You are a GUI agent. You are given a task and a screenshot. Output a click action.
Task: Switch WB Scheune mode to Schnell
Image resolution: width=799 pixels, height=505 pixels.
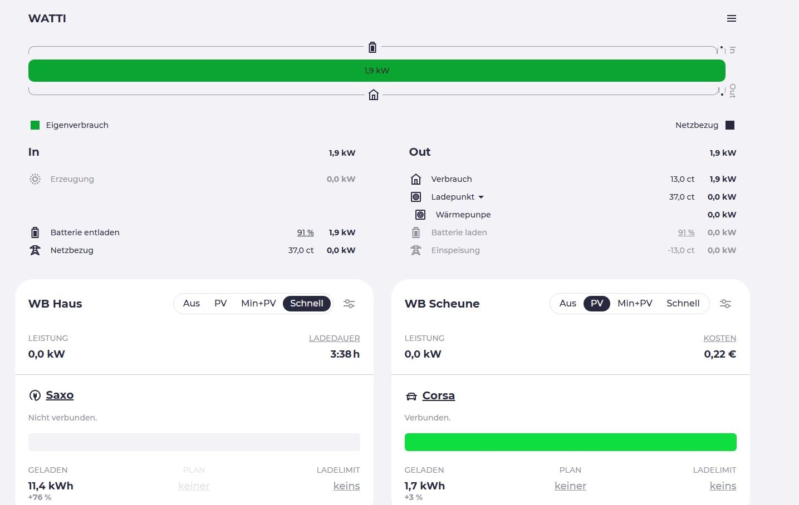(683, 304)
